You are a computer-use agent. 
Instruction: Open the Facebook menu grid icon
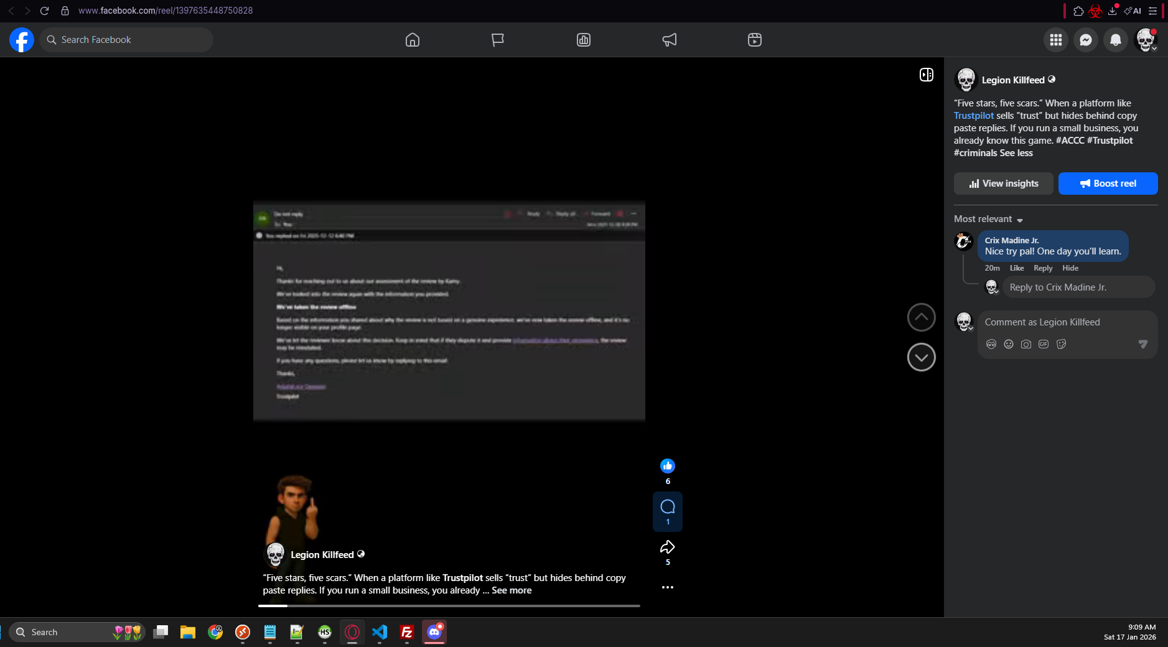click(x=1056, y=40)
